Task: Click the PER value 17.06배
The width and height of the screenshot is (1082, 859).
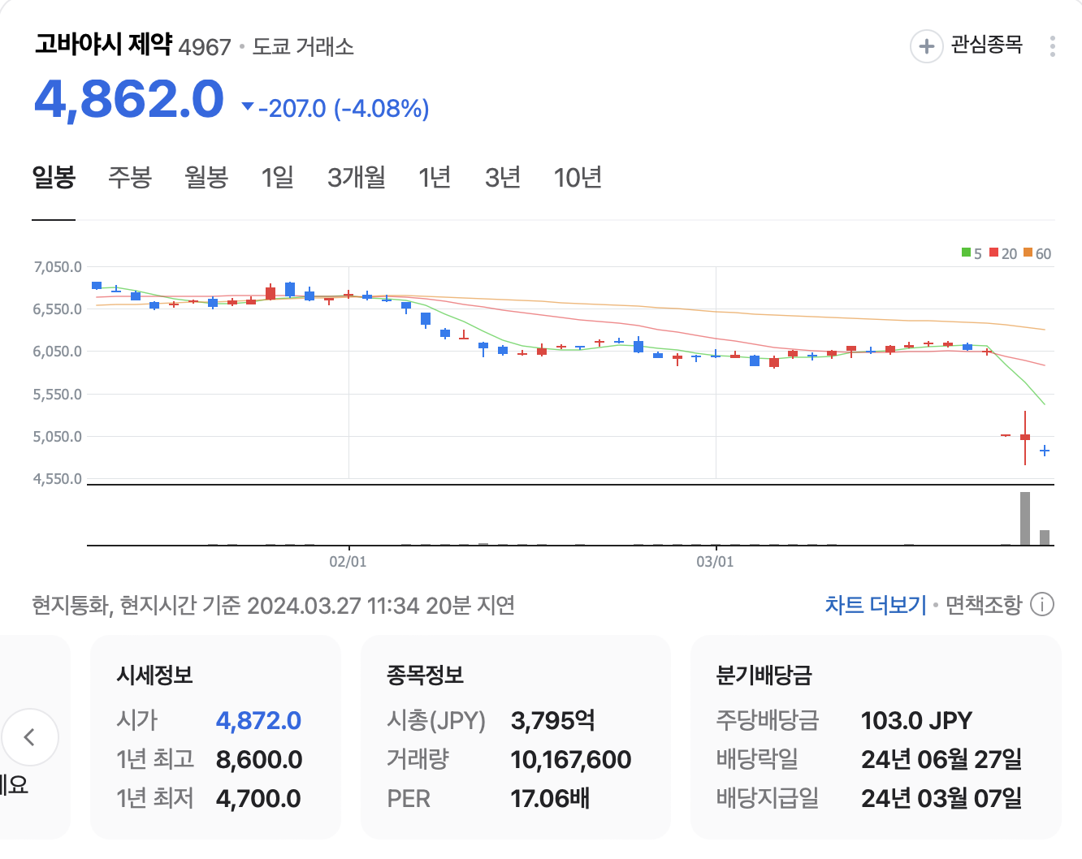Action: 550,798
